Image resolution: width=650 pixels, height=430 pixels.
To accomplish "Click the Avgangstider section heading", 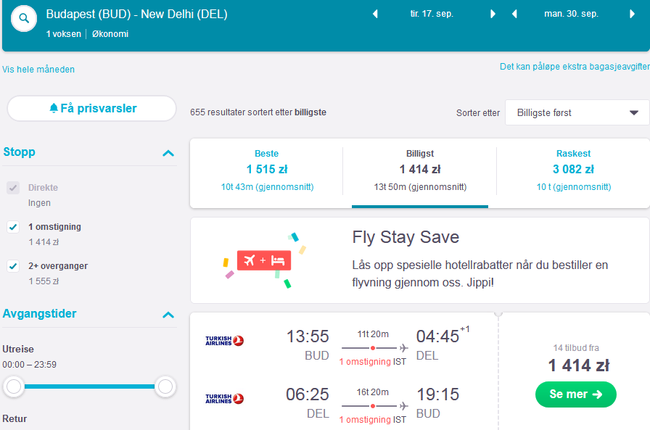I will pos(39,313).
